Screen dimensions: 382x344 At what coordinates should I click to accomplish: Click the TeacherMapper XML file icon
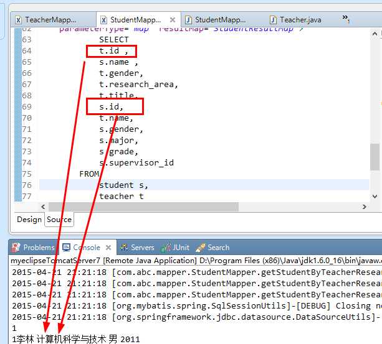point(17,20)
